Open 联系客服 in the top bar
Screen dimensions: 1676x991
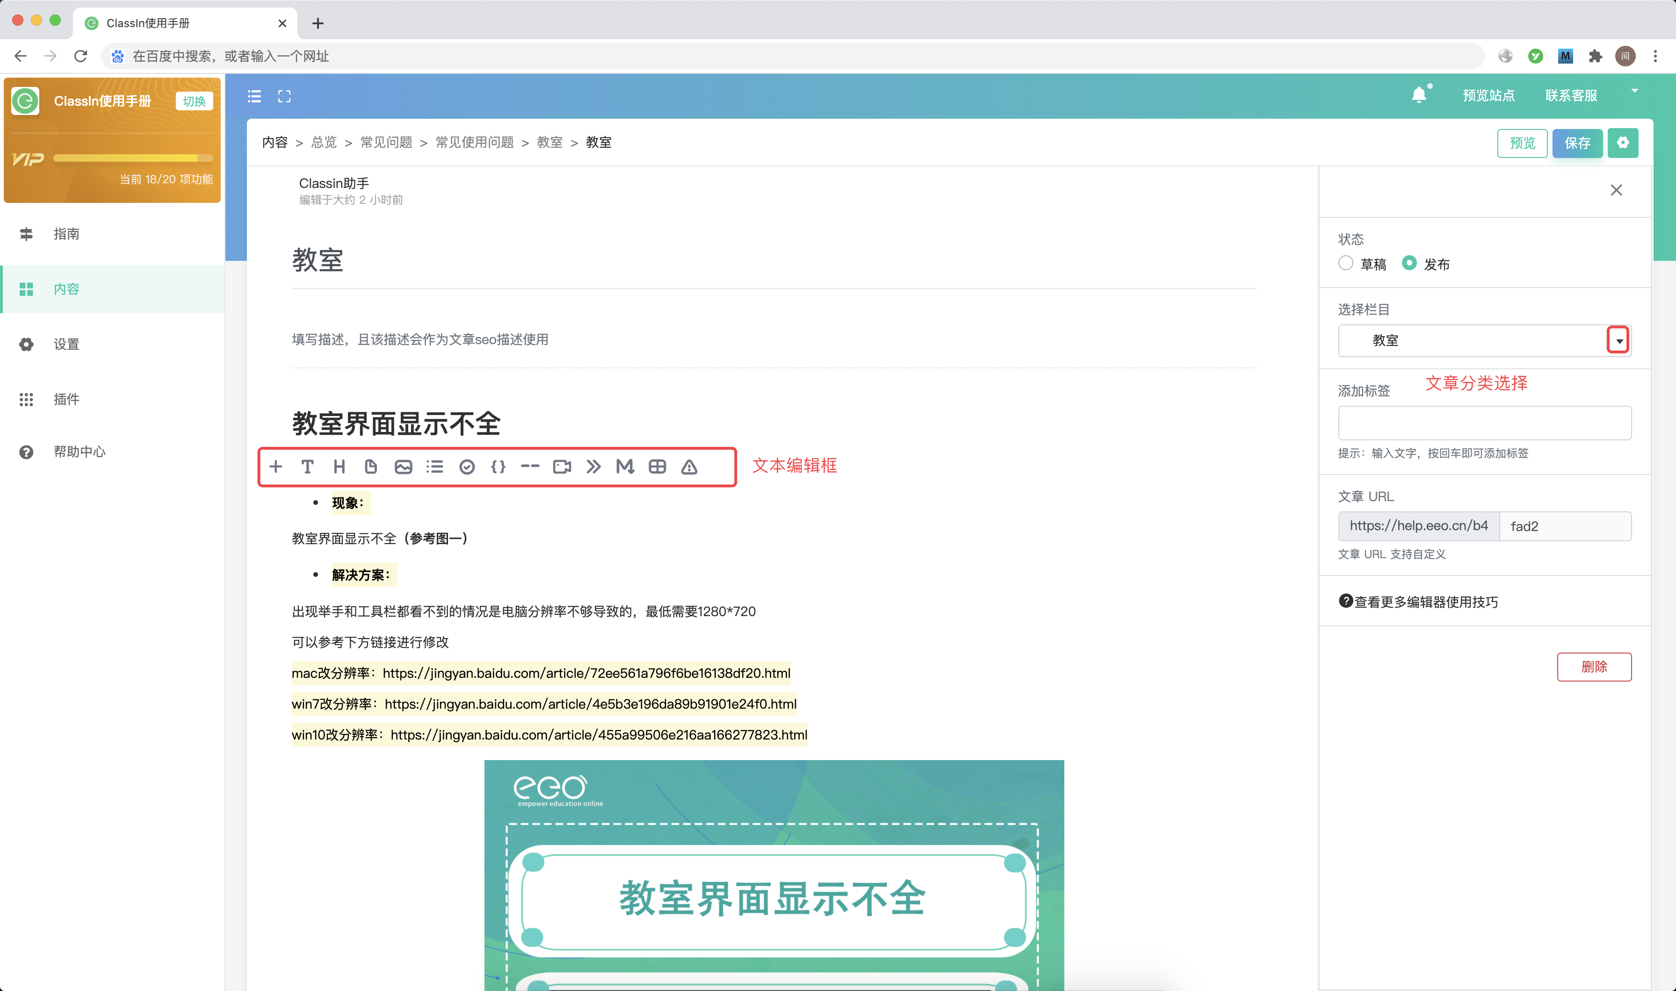1571,95
